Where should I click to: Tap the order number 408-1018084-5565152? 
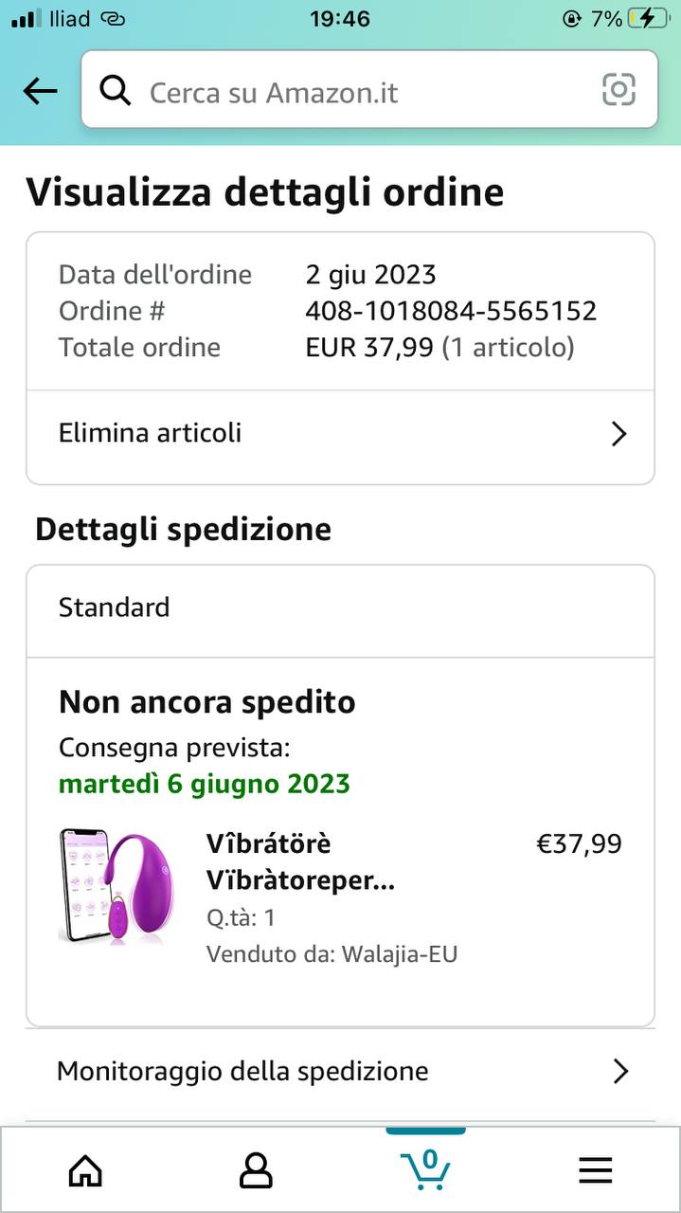pos(451,311)
